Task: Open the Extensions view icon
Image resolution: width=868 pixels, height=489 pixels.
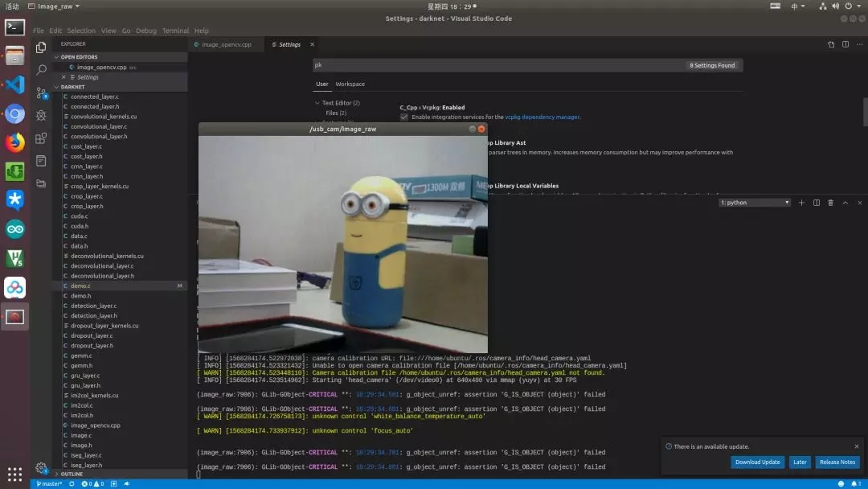Action: pyautogui.click(x=41, y=138)
